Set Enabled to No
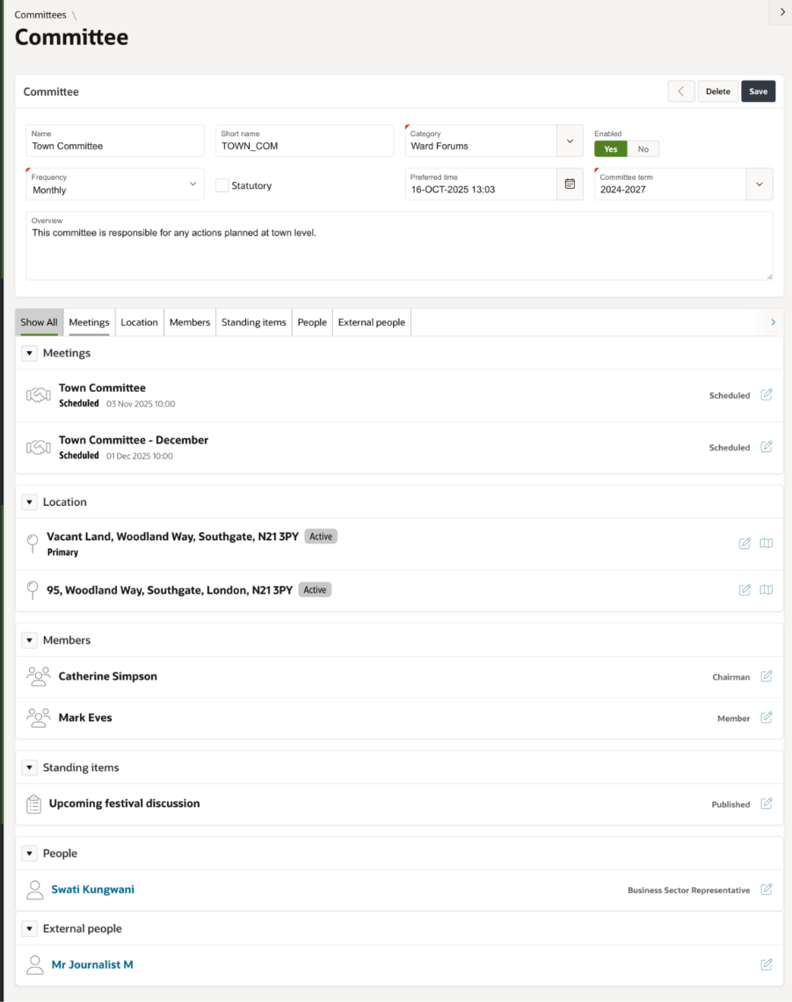792x1002 pixels. point(643,148)
